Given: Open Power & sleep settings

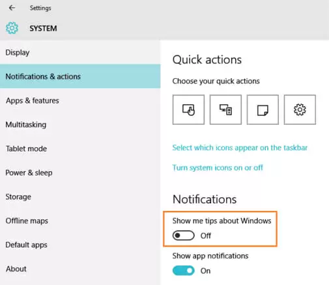Looking at the screenshot, I should [80, 172].
